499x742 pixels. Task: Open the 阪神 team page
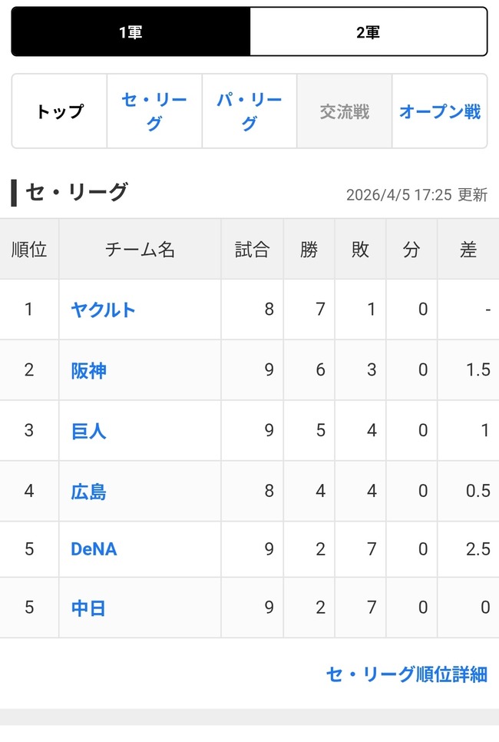coord(89,369)
